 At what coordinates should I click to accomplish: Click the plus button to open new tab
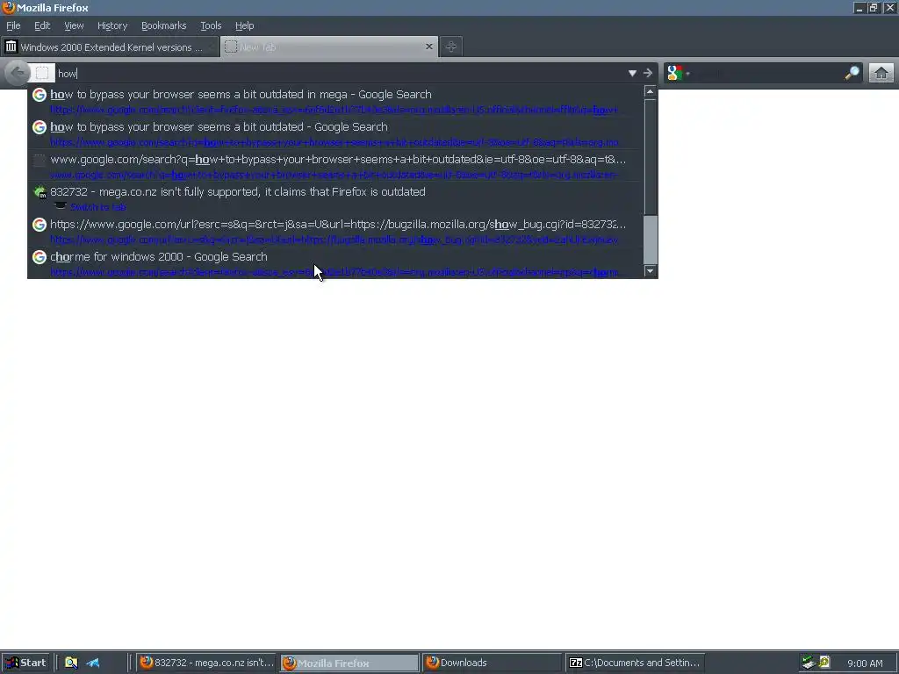click(x=451, y=47)
